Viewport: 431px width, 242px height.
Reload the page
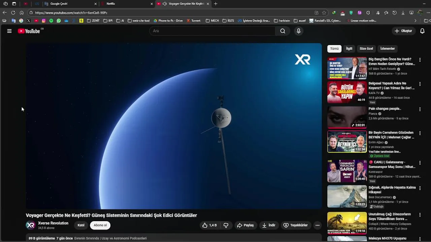point(13,12)
